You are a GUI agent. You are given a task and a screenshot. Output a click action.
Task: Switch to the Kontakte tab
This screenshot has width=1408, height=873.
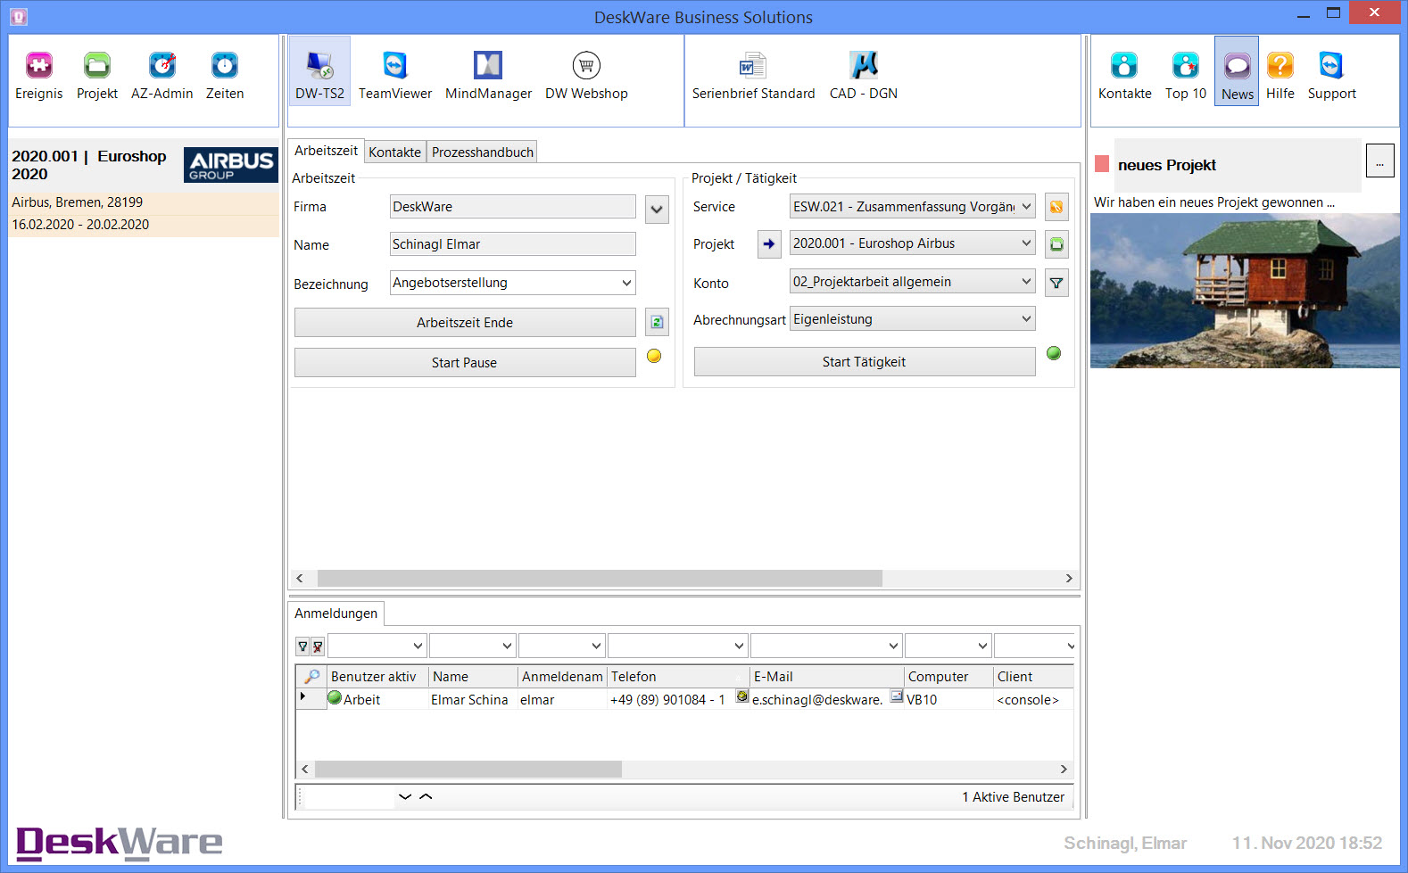[395, 152]
